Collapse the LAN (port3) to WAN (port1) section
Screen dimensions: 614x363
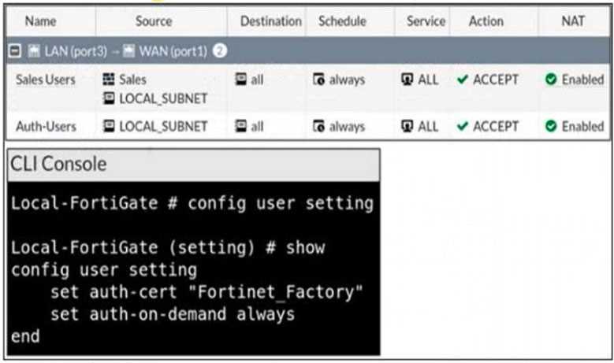[x=14, y=51]
